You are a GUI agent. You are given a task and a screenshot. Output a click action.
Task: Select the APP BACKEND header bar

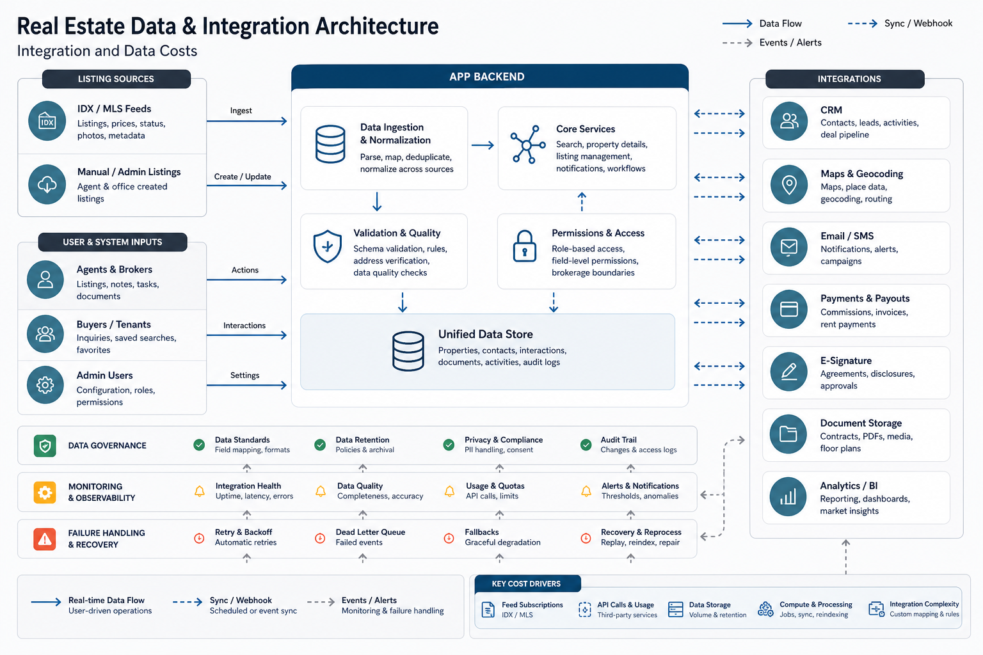(x=490, y=77)
